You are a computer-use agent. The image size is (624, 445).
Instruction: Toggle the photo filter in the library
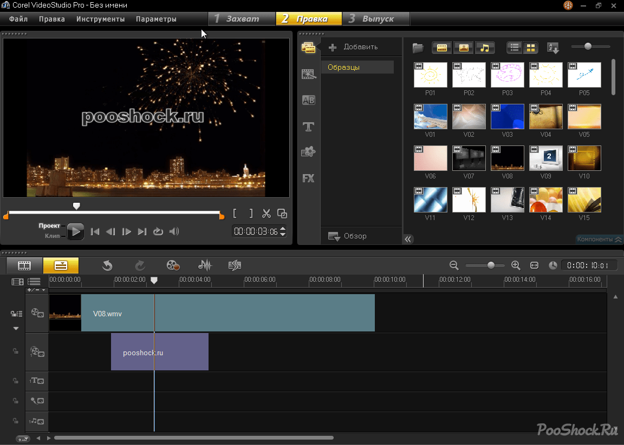[464, 48]
